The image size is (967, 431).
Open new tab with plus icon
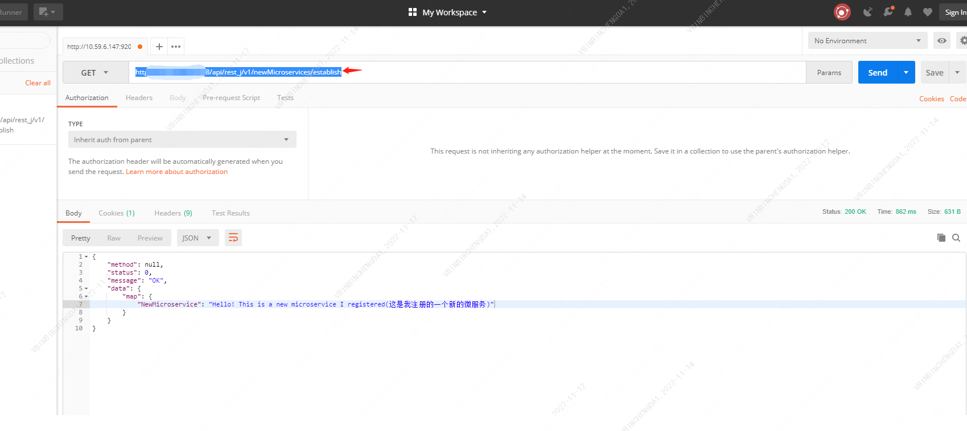[159, 47]
